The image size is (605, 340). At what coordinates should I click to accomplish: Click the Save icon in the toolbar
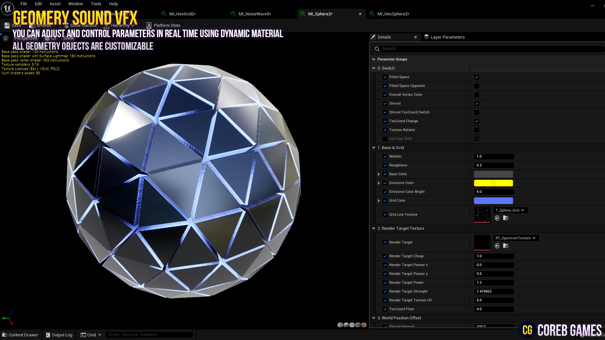click(x=7, y=25)
